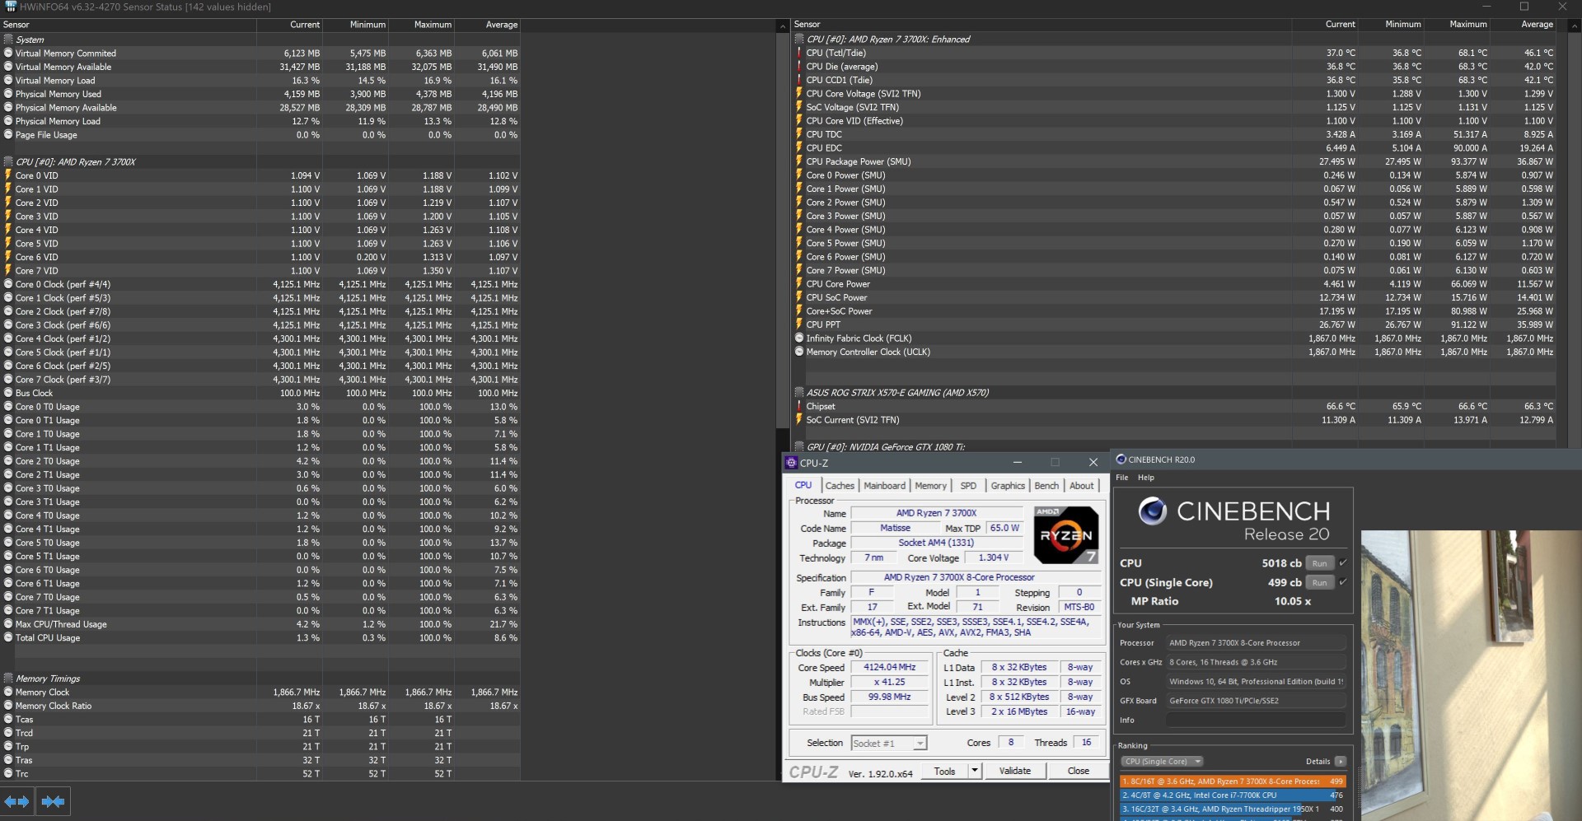Image resolution: width=1582 pixels, height=821 pixels.
Task: Click the lightning icon beside Core 0 VID
Action: 8,175
